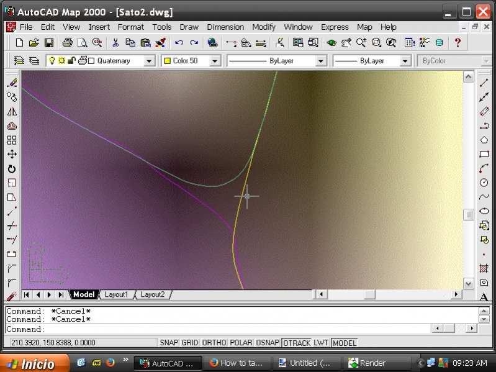Select the Multiline Text A tool
Viewport: 496px width, 372px height.
click(484, 296)
